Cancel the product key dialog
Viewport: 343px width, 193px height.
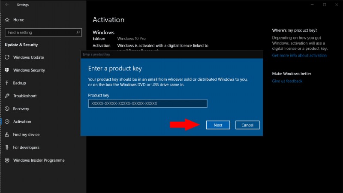point(247,125)
